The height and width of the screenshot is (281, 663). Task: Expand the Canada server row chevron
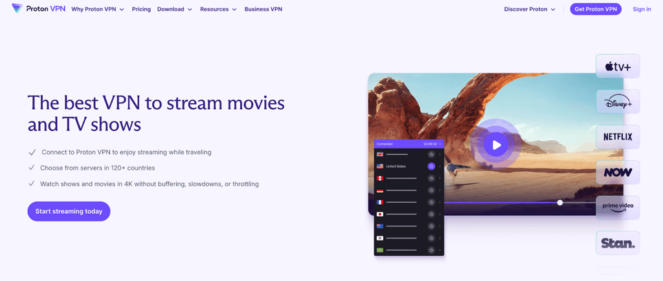[x=440, y=178]
